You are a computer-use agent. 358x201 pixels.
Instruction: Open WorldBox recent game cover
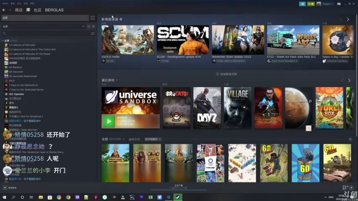(329, 108)
